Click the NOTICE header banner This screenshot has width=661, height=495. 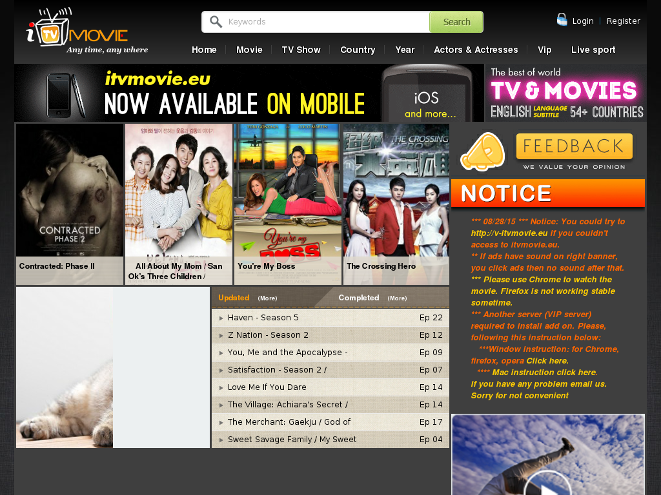[x=547, y=193]
